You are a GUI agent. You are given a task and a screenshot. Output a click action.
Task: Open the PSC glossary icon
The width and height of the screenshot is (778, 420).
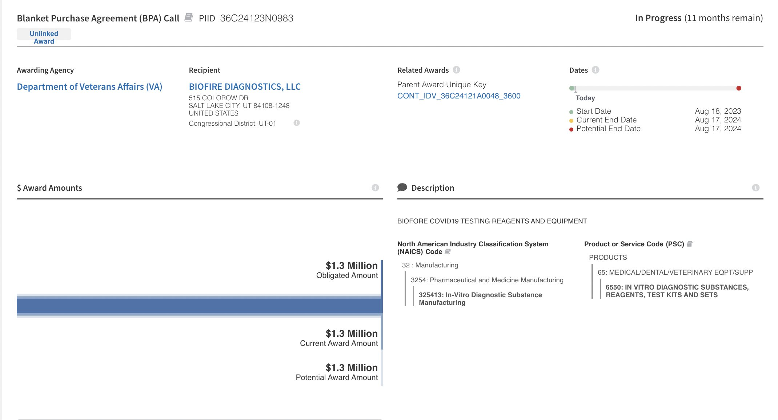pos(689,244)
